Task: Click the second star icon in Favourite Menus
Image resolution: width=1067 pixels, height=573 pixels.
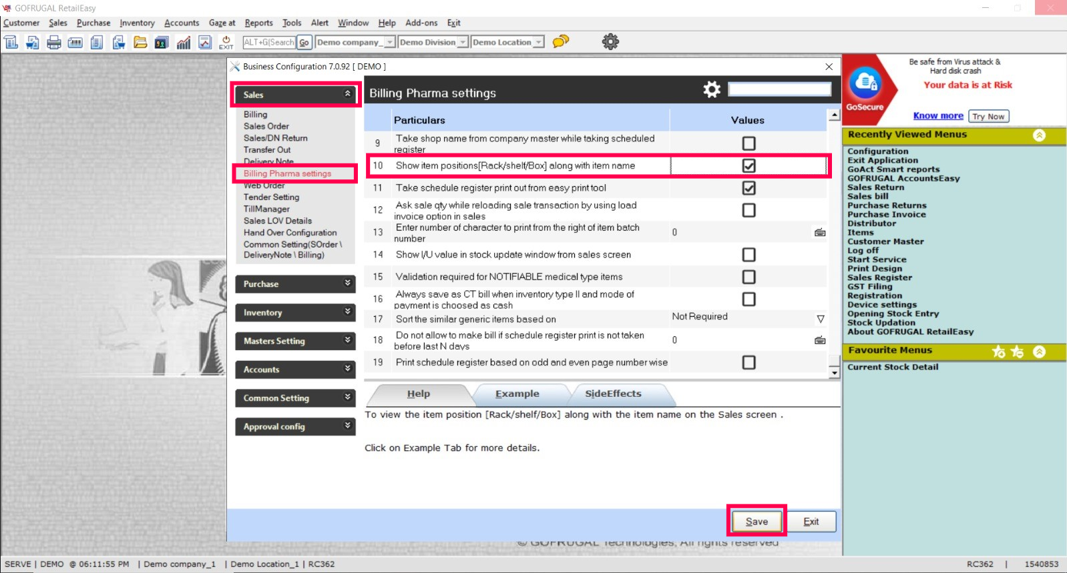Action: pos(1017,352)
